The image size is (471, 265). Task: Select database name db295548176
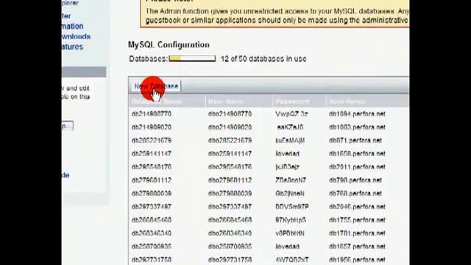coord(152,167)
